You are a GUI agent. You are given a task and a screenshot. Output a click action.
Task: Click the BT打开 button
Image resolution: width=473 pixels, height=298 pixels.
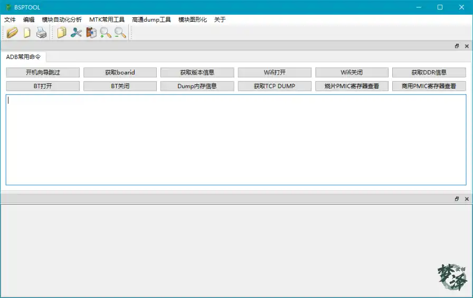(x=43, y=86)
